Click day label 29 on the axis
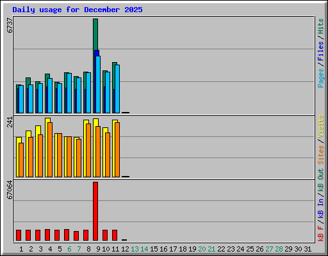The width and height of the screenshot is (328, 256). click(x=288, y=249)
